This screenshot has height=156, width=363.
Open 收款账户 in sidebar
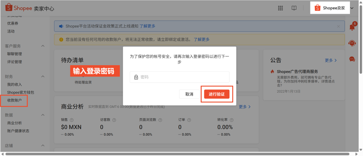point(15,100)
